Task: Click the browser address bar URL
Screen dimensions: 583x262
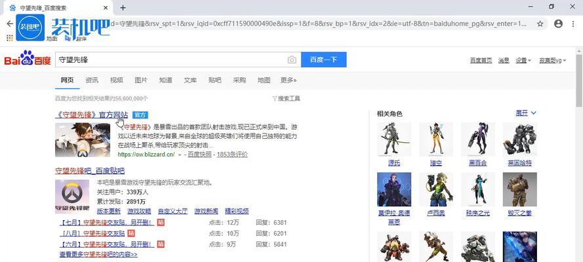Action: pos(319,24)
